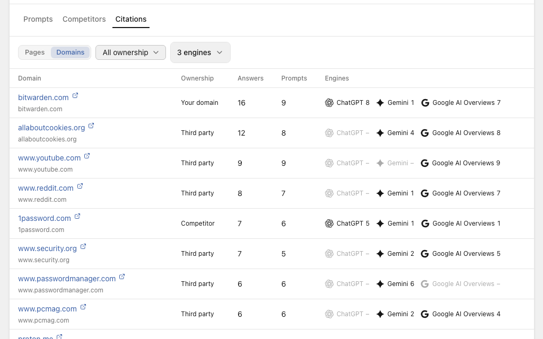Click Gemini star icon in allaboutcookies.org row
The height and width of the screenshot is (339, 543).
[x=380, y=133]
